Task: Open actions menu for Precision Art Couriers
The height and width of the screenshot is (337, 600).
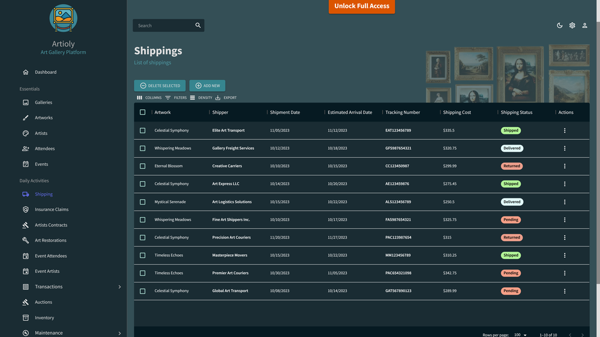Action: click(565, 237)
